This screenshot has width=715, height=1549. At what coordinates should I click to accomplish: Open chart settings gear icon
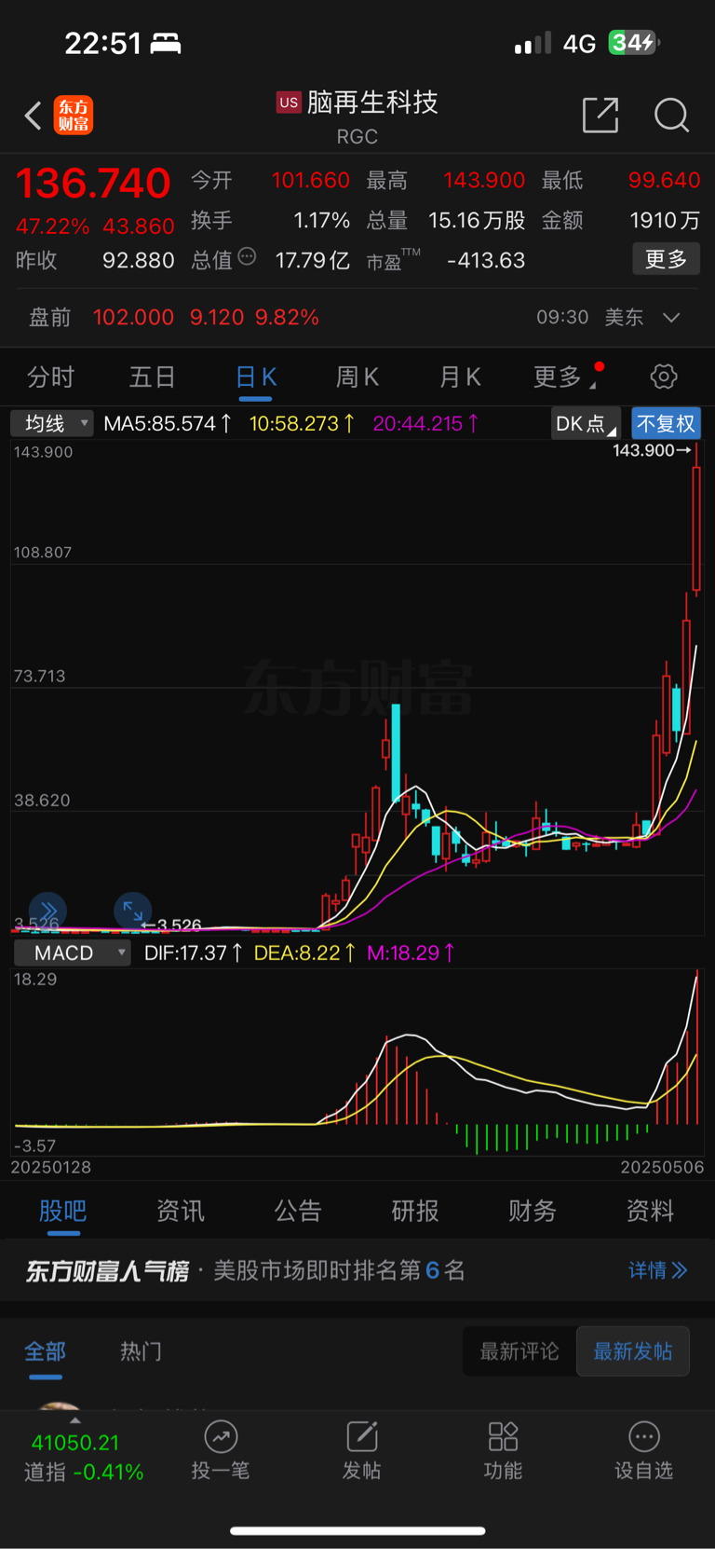coord(664,377)
